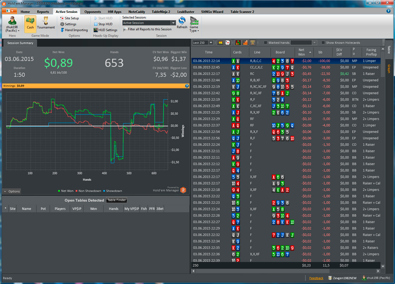Click the Feedback link

point(316,278)
